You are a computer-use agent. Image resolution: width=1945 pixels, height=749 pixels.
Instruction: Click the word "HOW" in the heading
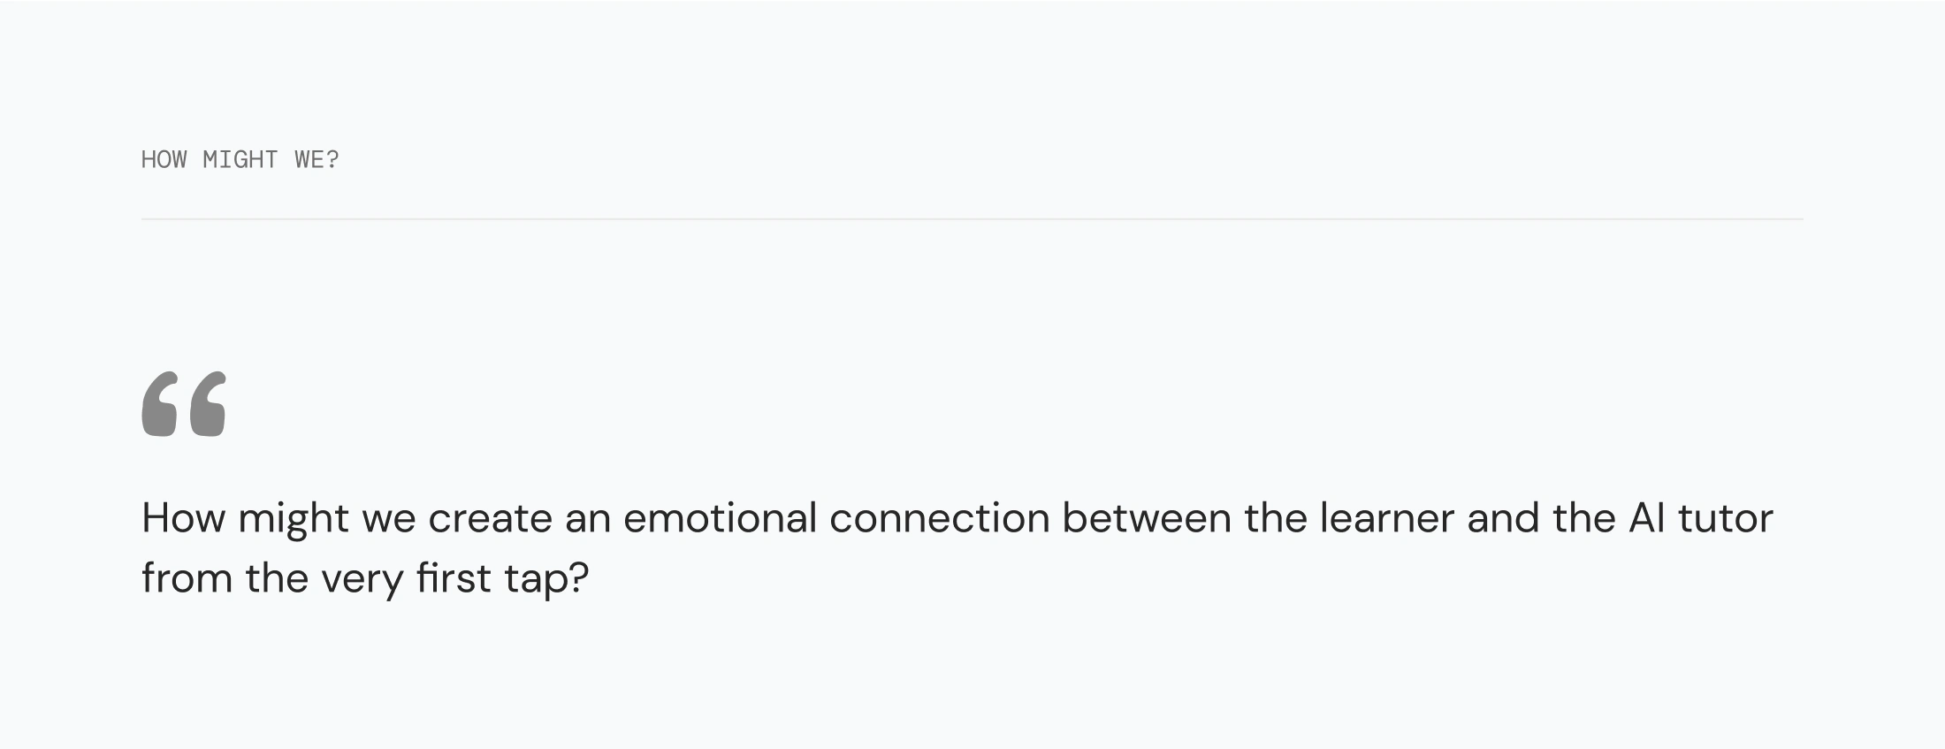164,160
